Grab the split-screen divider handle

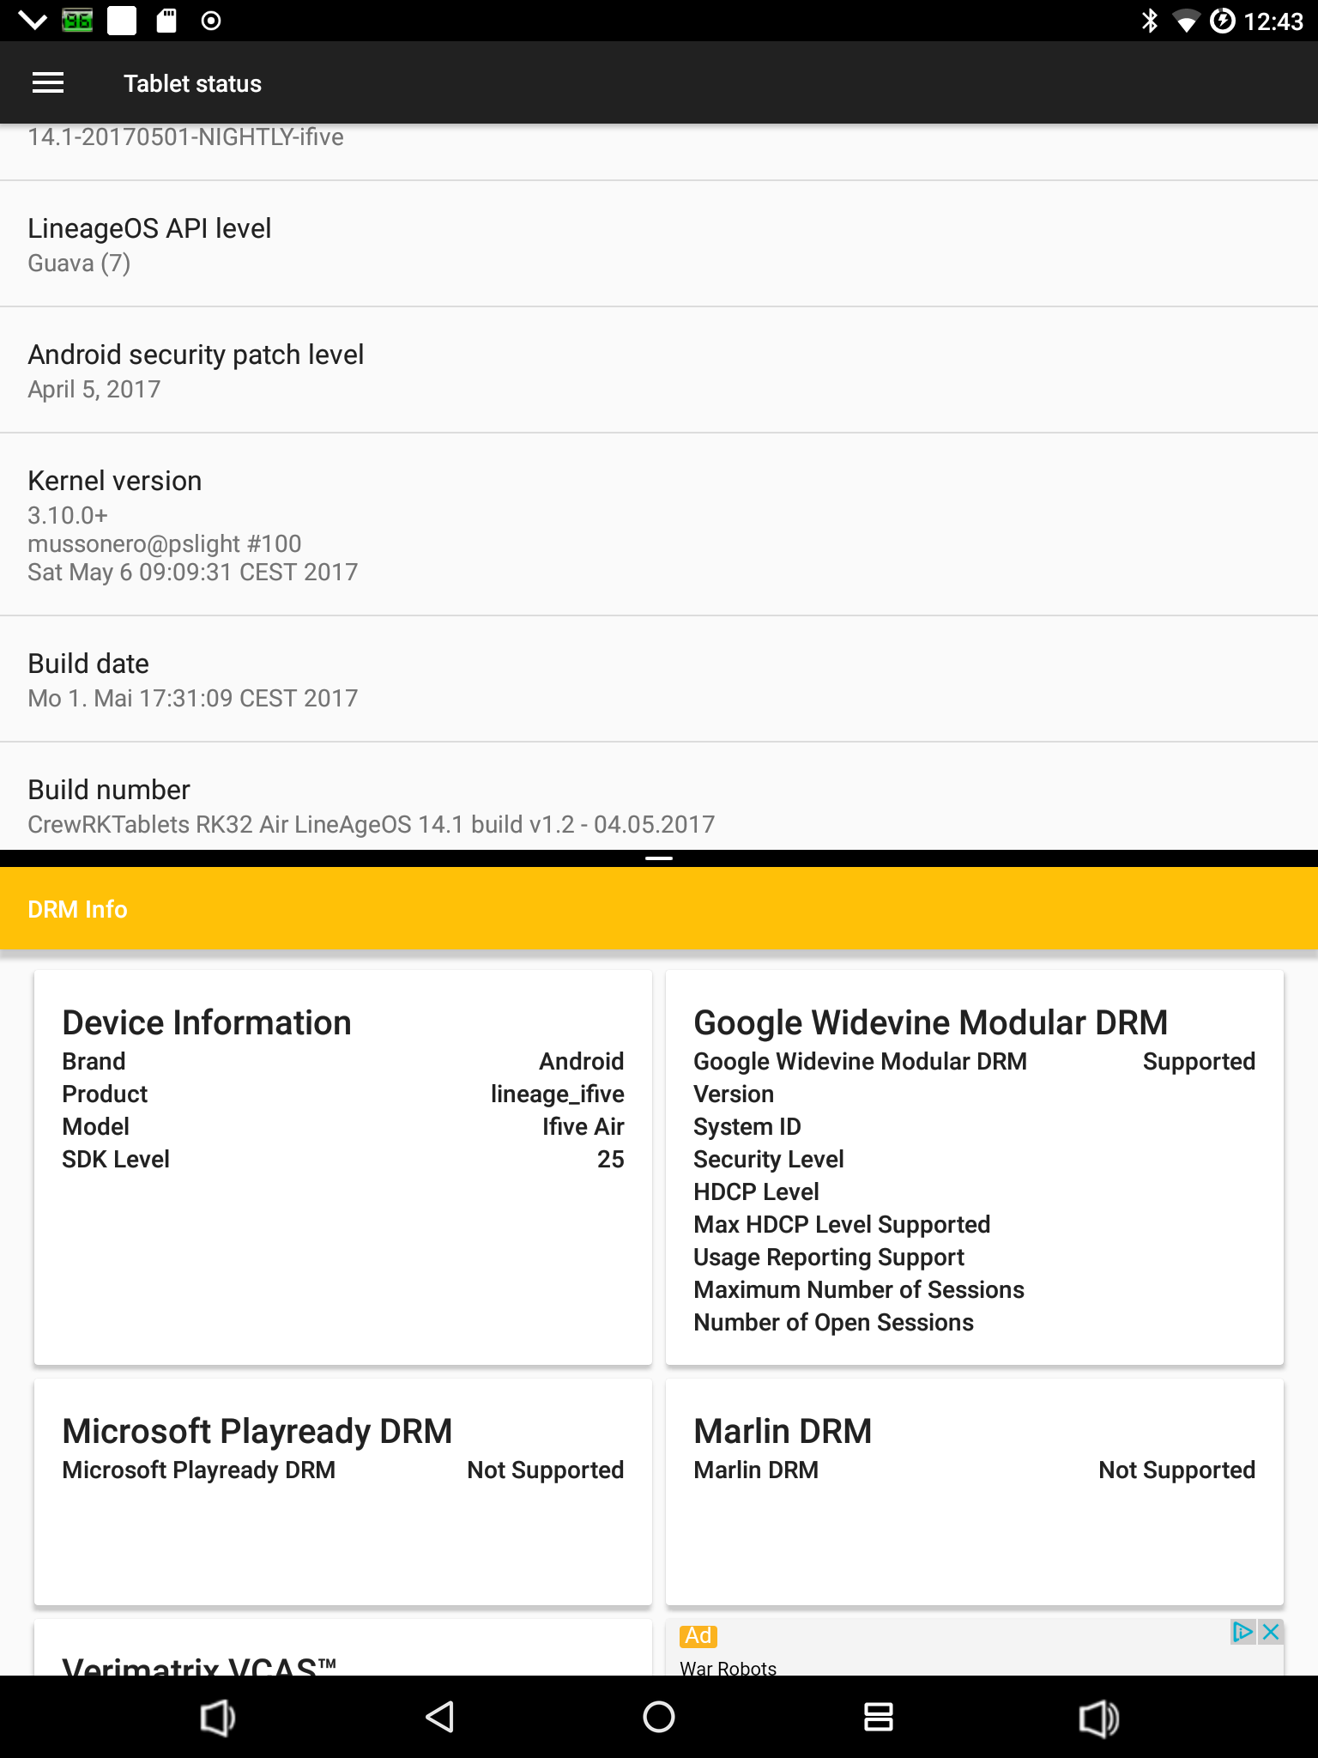coord(658,858)
